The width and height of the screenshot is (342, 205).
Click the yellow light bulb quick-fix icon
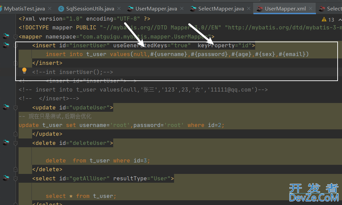point(24,71)
